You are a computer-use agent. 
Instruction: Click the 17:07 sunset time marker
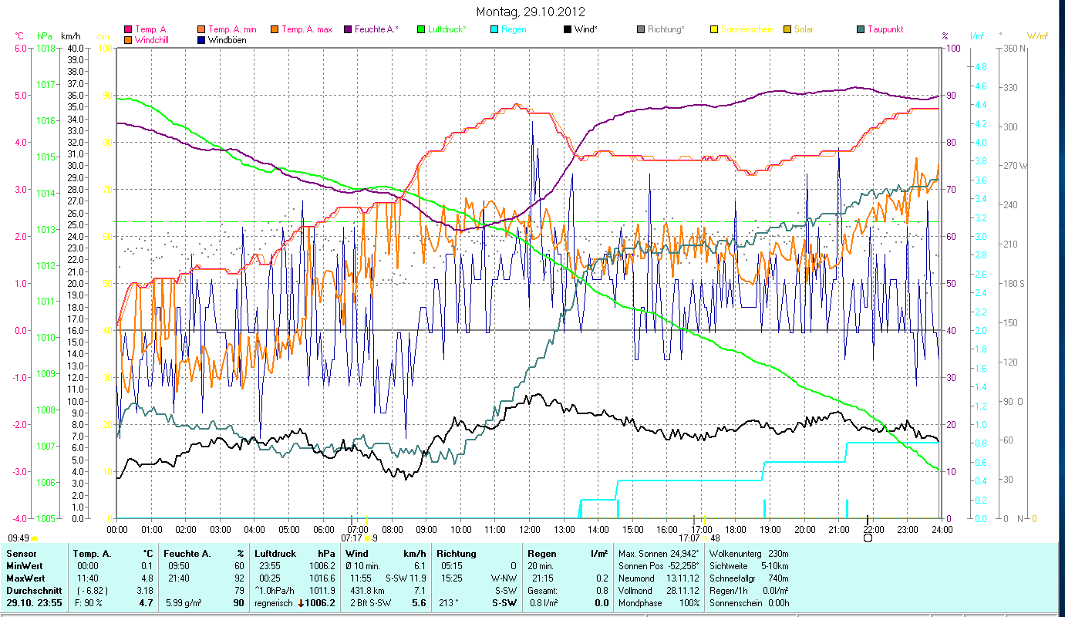click(x=691, y=538)
